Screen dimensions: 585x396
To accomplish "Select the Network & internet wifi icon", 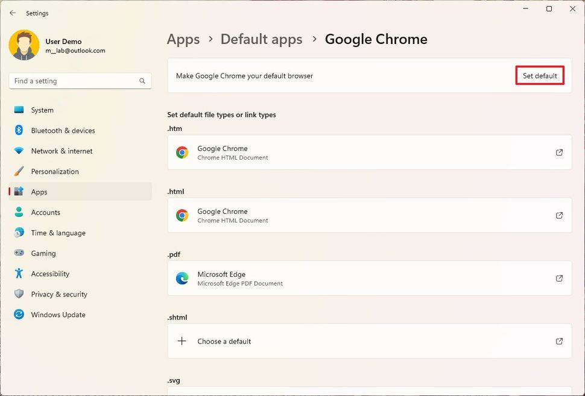I will [19, 151].
